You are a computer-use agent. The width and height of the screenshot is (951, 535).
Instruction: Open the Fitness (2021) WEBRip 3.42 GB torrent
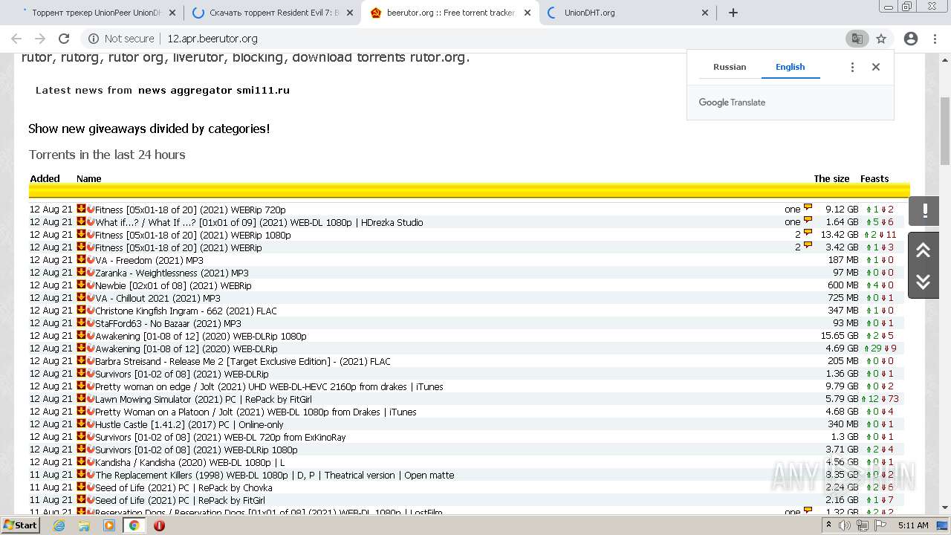coord(178,247)
